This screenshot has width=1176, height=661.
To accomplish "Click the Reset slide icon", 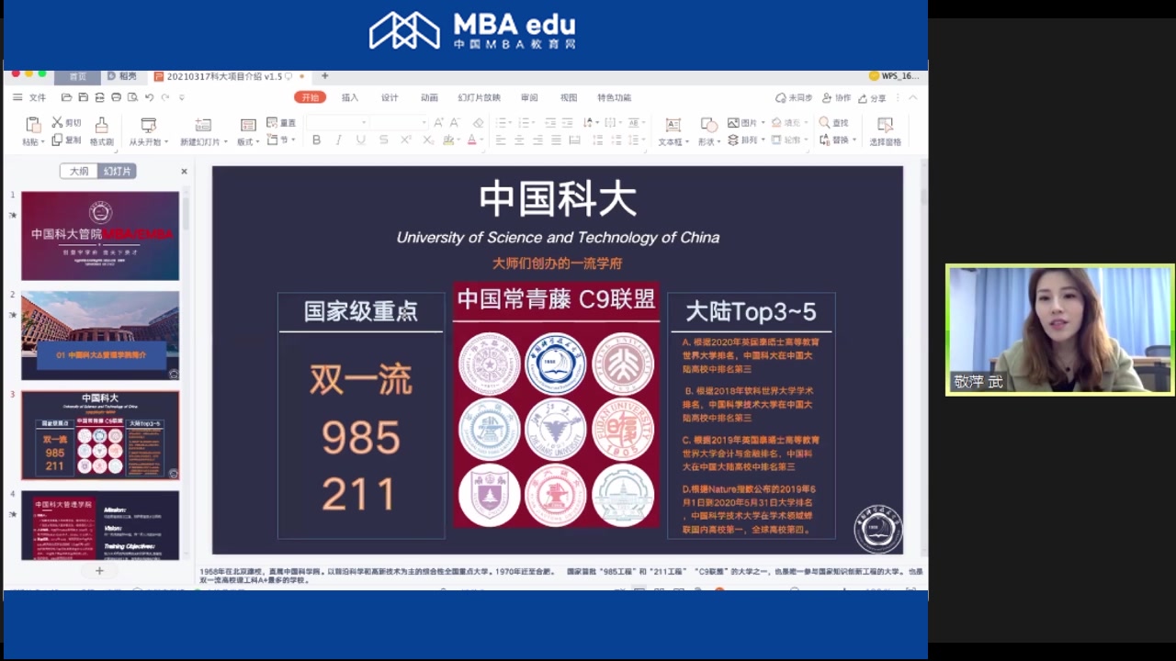I will pos(272,122).
